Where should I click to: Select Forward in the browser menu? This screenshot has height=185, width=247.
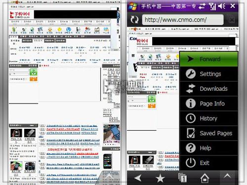pyautogui.click(x=209, y=59)
